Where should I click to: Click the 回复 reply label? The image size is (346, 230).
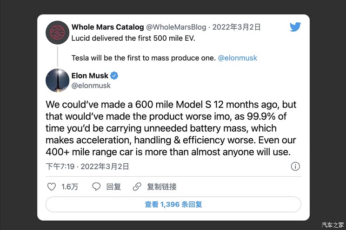click(x=113, y=186)
